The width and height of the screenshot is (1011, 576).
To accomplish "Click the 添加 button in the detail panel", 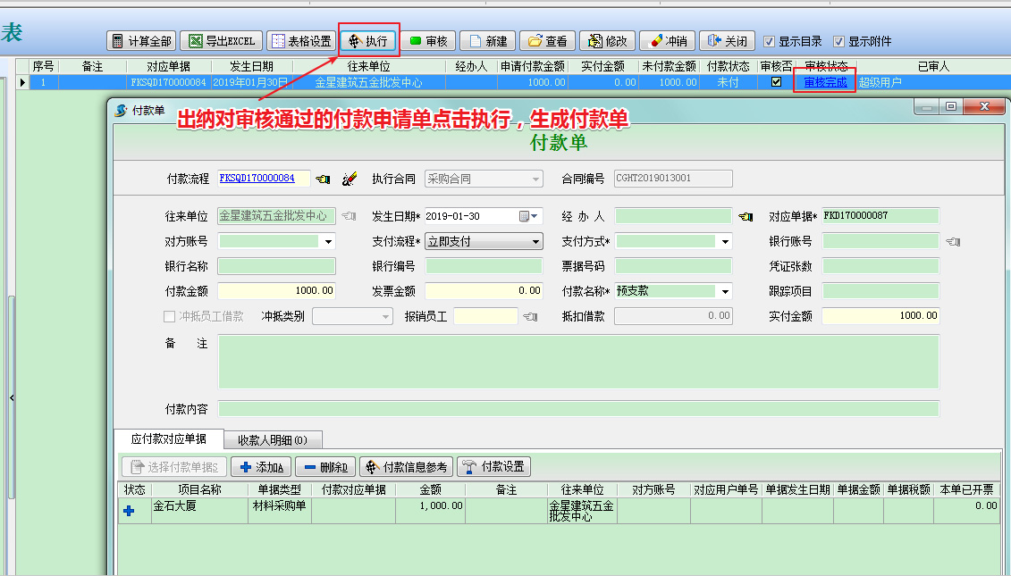I will click(262, 466).
